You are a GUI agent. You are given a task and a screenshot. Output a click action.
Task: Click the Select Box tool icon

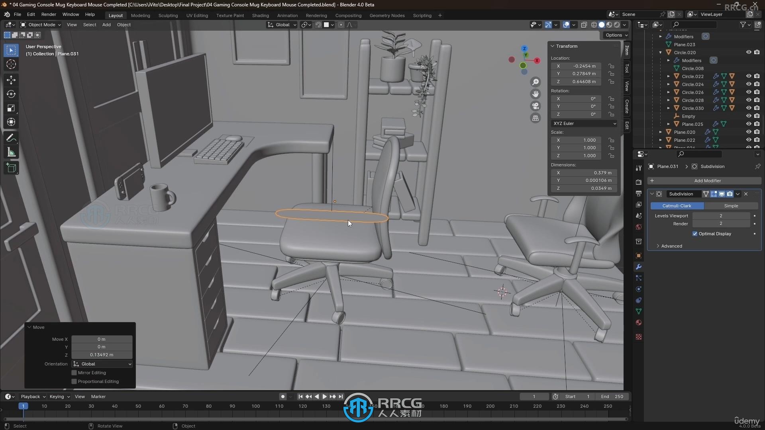click(x=11, y=50)
